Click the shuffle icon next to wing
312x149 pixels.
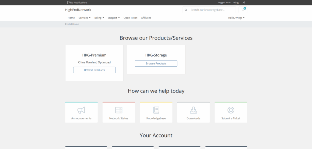coord(244,2)
